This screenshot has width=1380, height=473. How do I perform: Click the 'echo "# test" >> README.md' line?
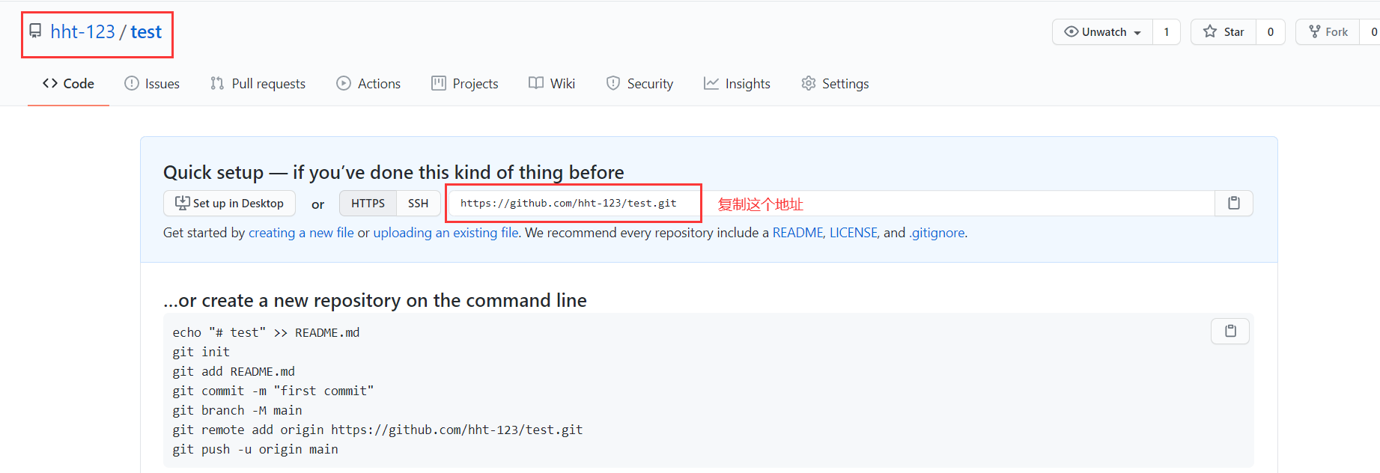point(266,332)
